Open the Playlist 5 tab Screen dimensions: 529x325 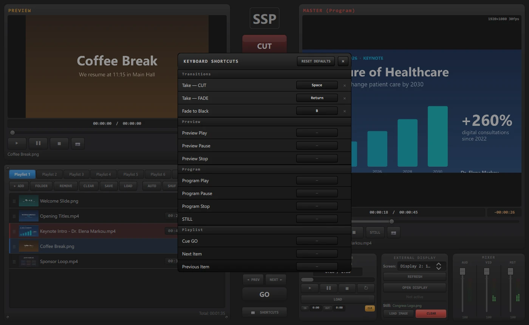[130, 174]
